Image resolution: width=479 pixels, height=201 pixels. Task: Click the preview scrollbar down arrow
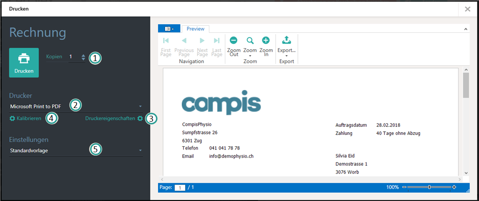click(466, 173)
